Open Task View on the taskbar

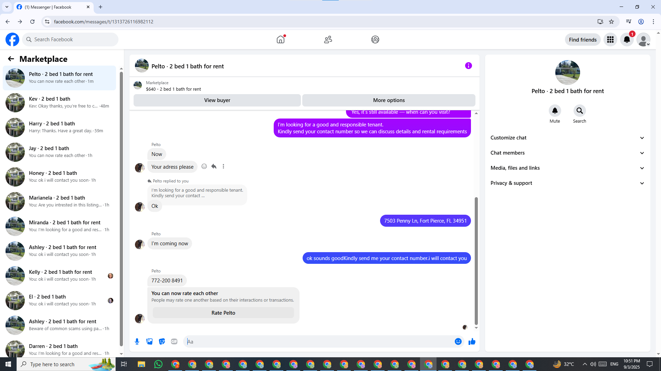pos(124,364)
